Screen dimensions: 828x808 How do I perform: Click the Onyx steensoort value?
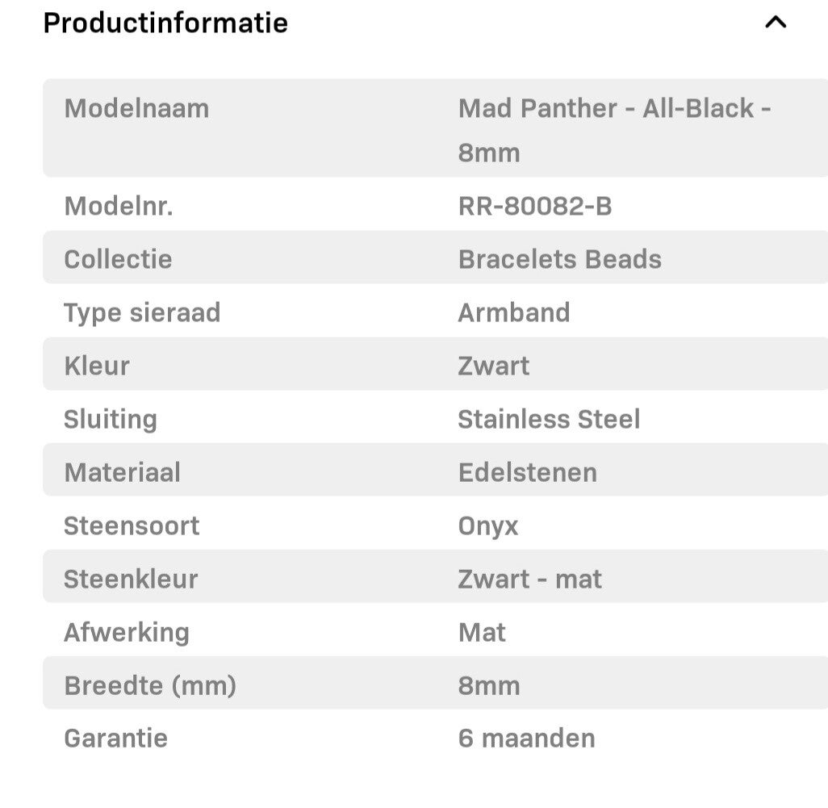(488, 525)
